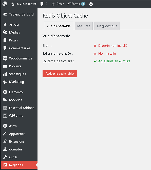
Task: Open the Marketing menu label
Action: (x=16, y=82)
